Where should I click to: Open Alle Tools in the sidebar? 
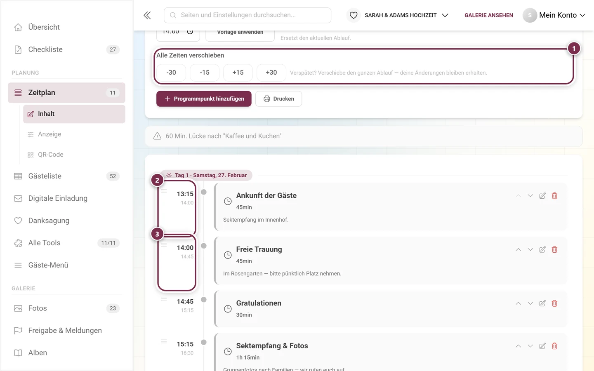[x=66, y=243]
